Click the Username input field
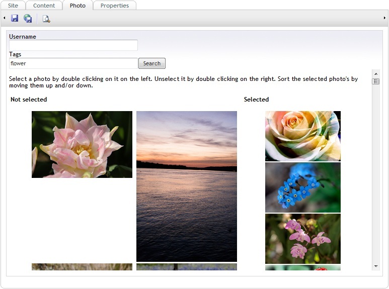Viewport: 389px width, 289px height. (x=73, y=45)
